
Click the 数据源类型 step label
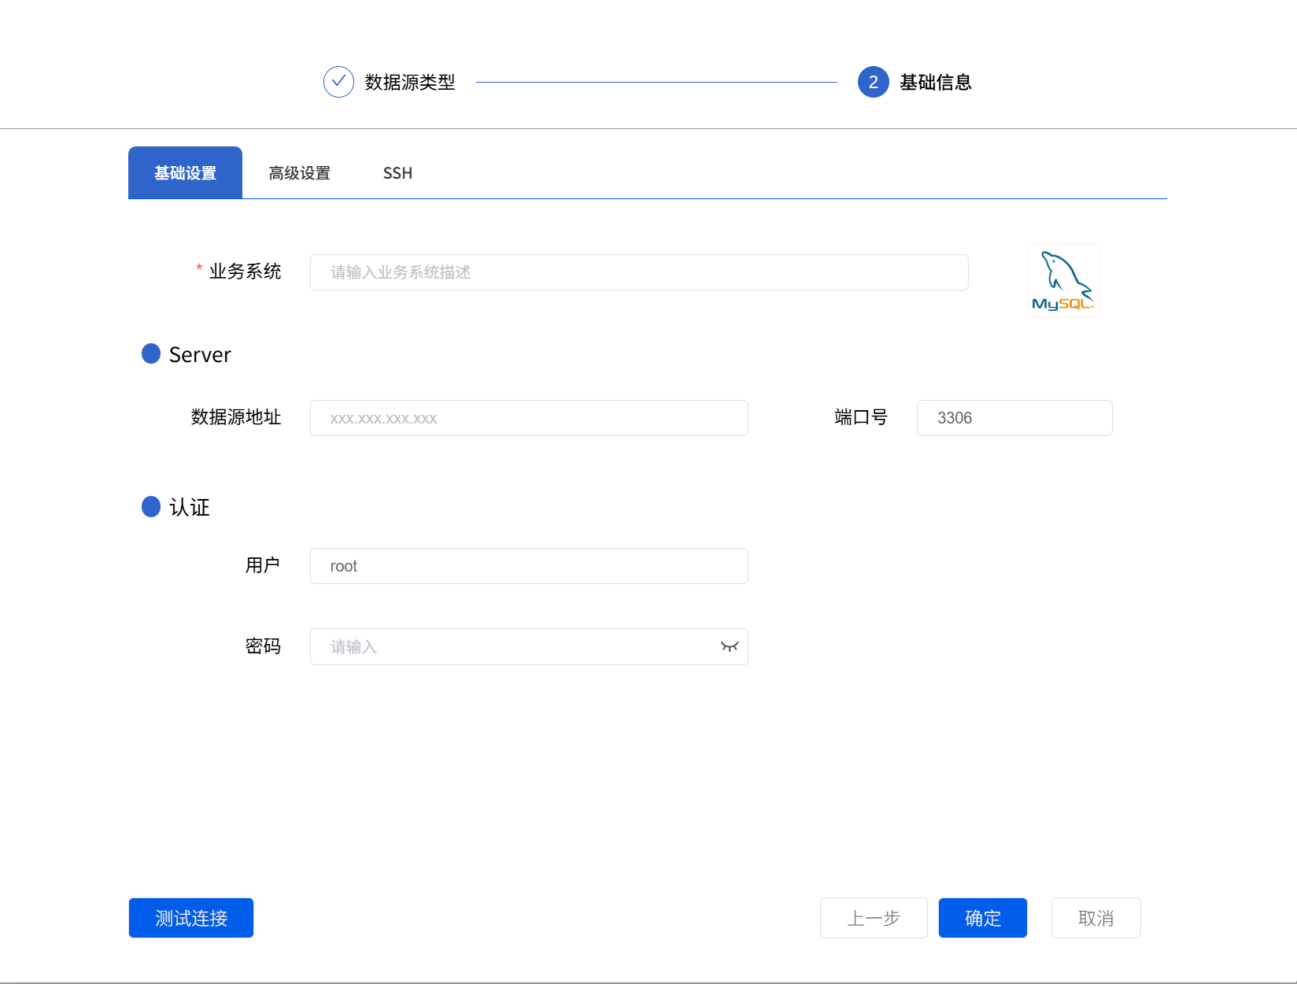410,82
